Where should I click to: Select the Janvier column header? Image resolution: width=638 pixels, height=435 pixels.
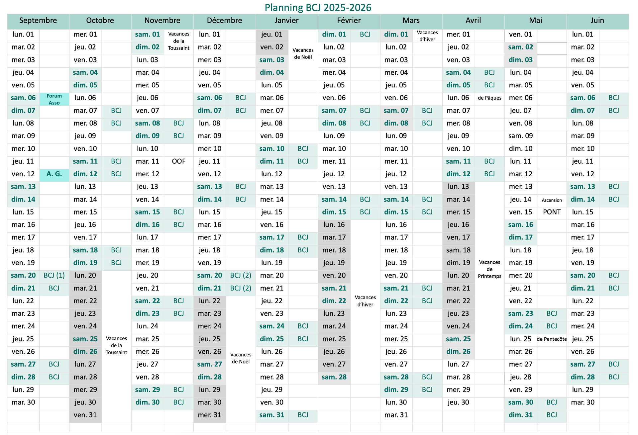(286, 21)
